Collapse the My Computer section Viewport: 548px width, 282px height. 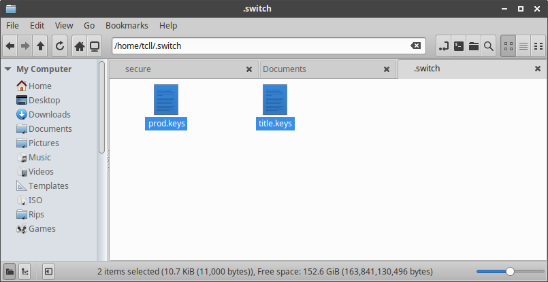pos(7,69)
